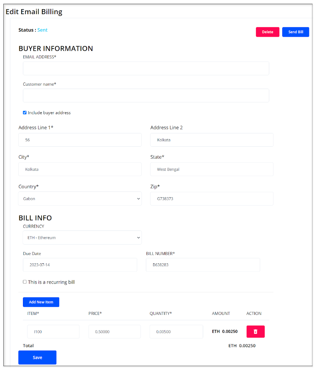
Task: Click the Sent status label
Action: click(x=42, y=29)
